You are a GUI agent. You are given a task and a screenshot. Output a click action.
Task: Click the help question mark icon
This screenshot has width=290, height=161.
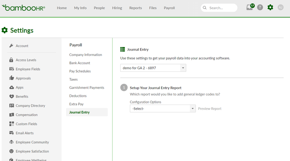tap(260, 7)
